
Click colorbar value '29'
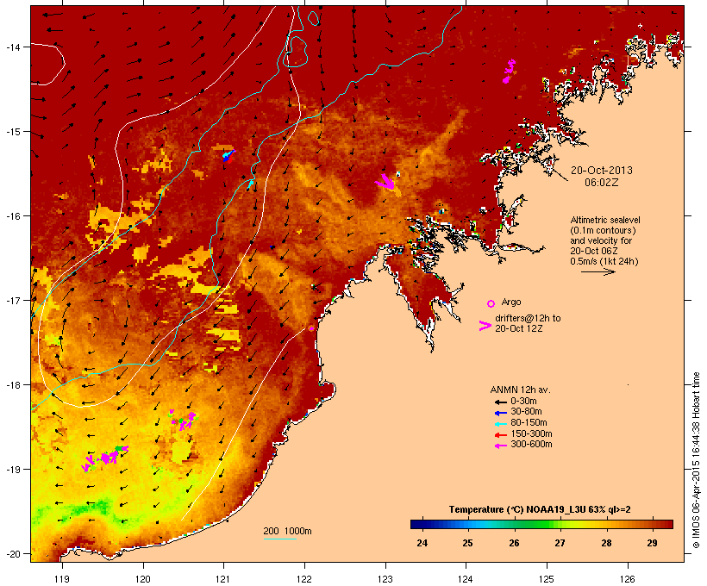coord(652,543)
